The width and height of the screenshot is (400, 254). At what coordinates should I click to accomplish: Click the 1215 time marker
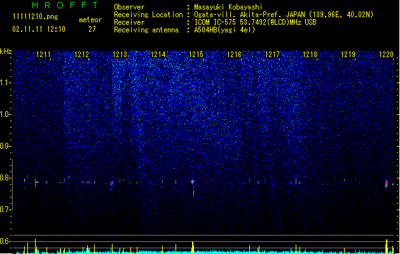(x=196, y=55)
